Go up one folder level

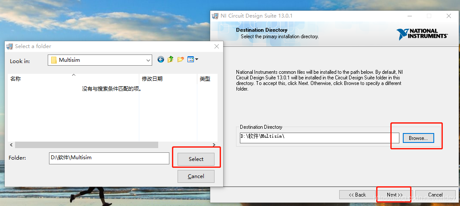(x=170, y=60)
